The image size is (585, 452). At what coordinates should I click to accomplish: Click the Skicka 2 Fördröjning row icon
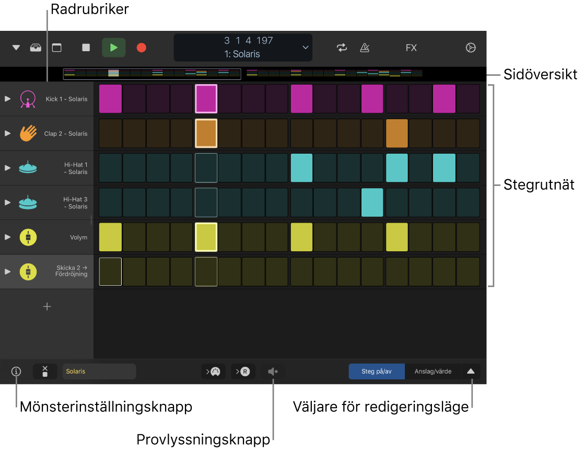28,272
